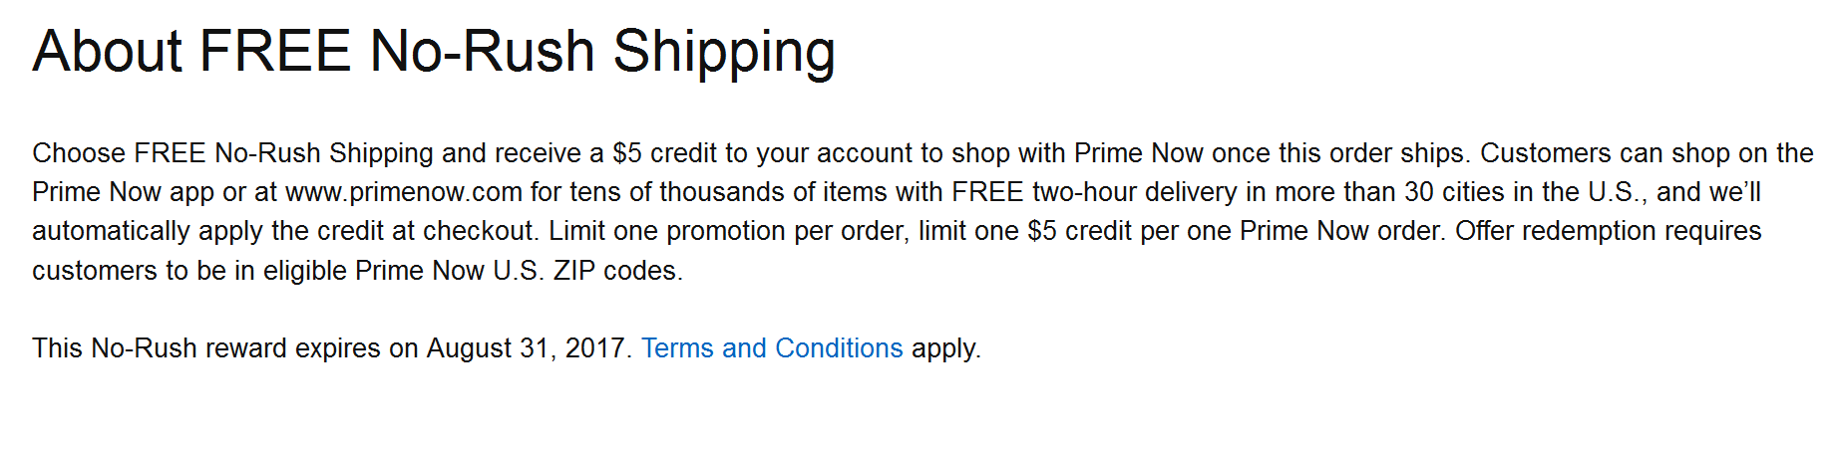Click the "About FREE No-Rush Shipping" heading
Screen dimensions: 1843x449
pyautogui.click(x=434, y=52)
